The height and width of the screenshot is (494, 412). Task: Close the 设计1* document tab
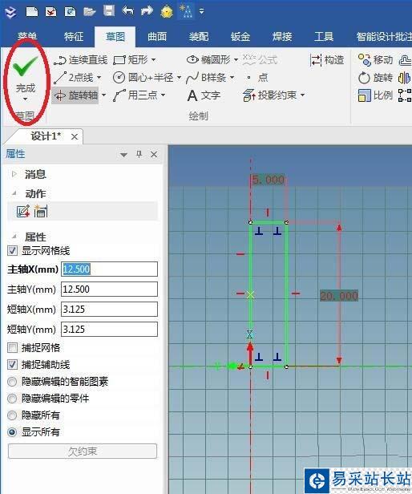pos(75,137)
